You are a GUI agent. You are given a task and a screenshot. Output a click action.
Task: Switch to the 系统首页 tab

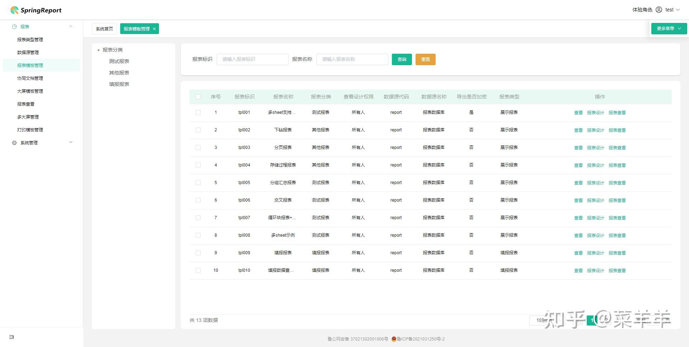coord(104,29)
